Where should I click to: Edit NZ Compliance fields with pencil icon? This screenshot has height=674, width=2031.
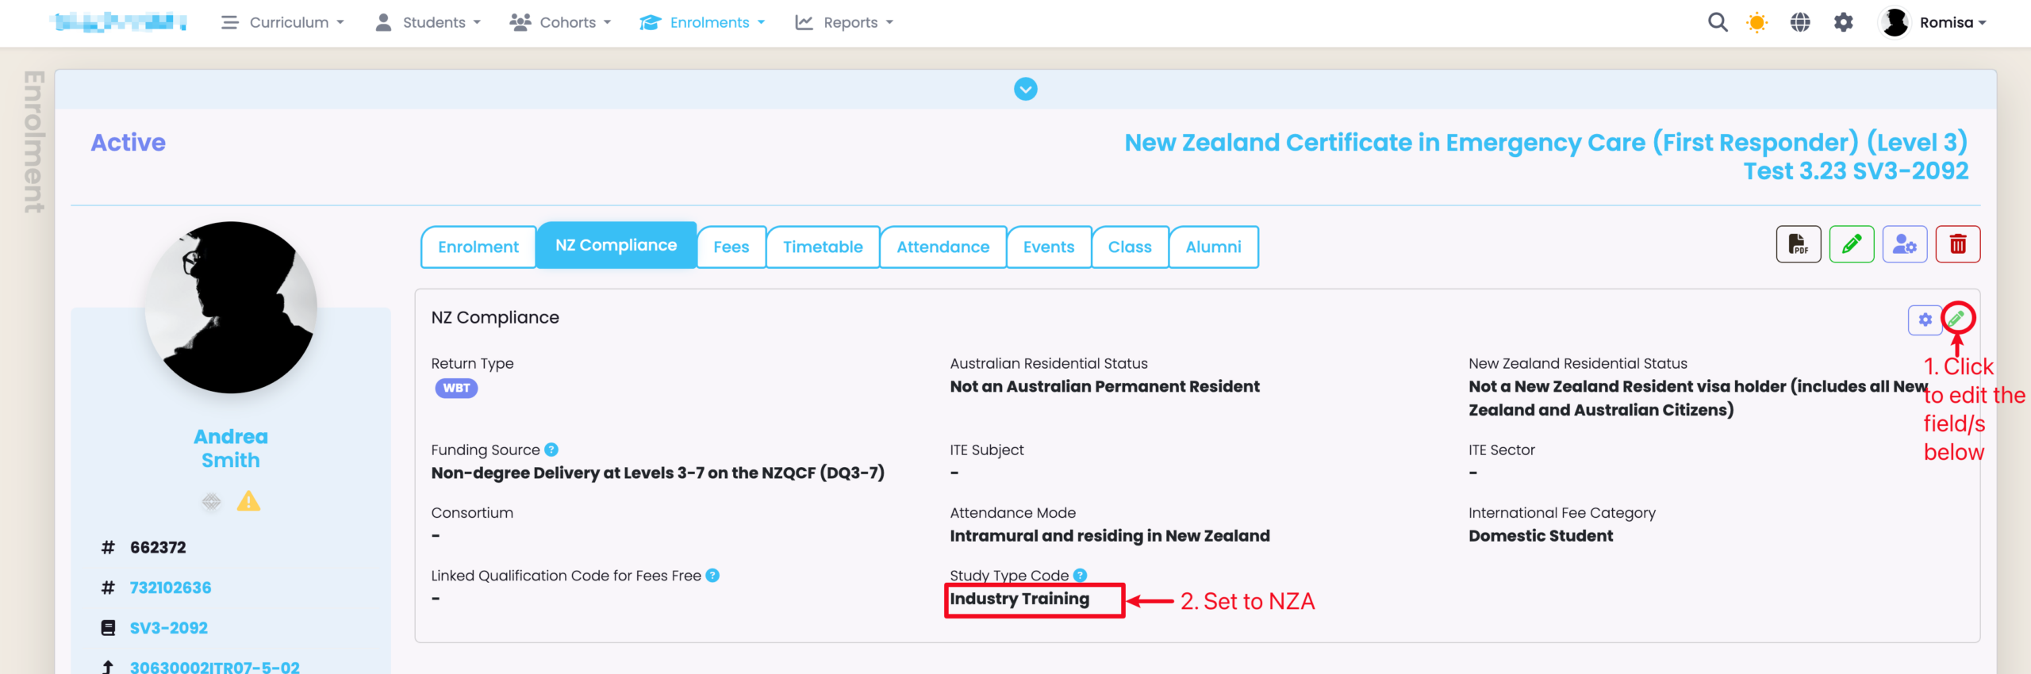(x=1957, y=319)
